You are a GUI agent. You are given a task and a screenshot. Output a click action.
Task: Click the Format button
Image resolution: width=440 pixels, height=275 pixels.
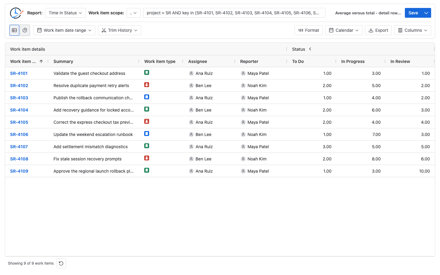(309, 30)
